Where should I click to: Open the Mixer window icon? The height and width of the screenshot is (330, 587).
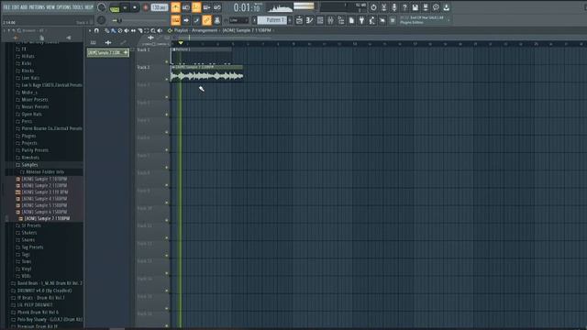[330, 20]
